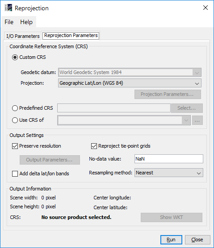
Task: Click the Close button at the bottom
Action: pos(197,240)
